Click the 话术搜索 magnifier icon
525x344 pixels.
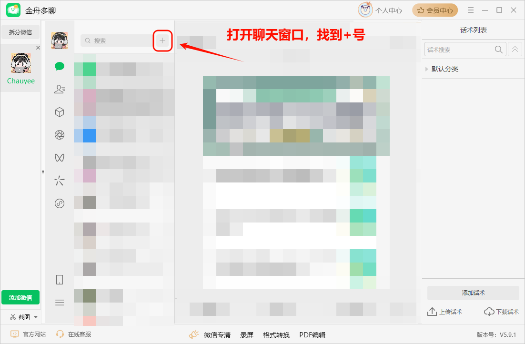tap(498, 50)
